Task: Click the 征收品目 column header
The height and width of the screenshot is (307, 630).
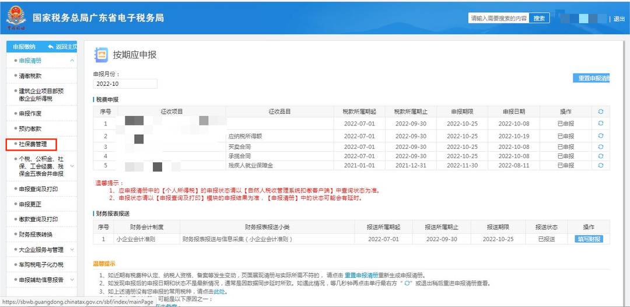Action: tap(279, 111)
